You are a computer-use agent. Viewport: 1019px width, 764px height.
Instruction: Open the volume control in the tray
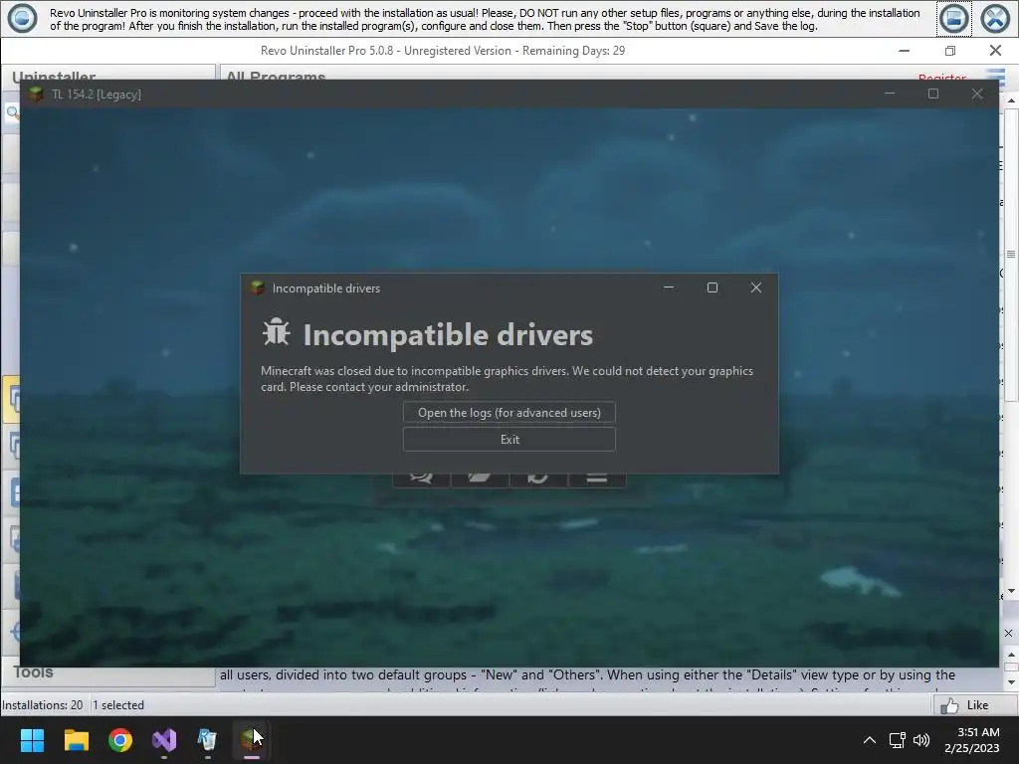click(921, 740)
